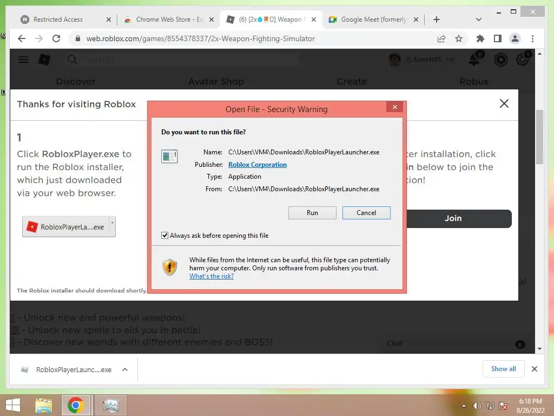Screen dimensions: 554x416
Task: Go to the Discover menu
Action: (76, 81)
